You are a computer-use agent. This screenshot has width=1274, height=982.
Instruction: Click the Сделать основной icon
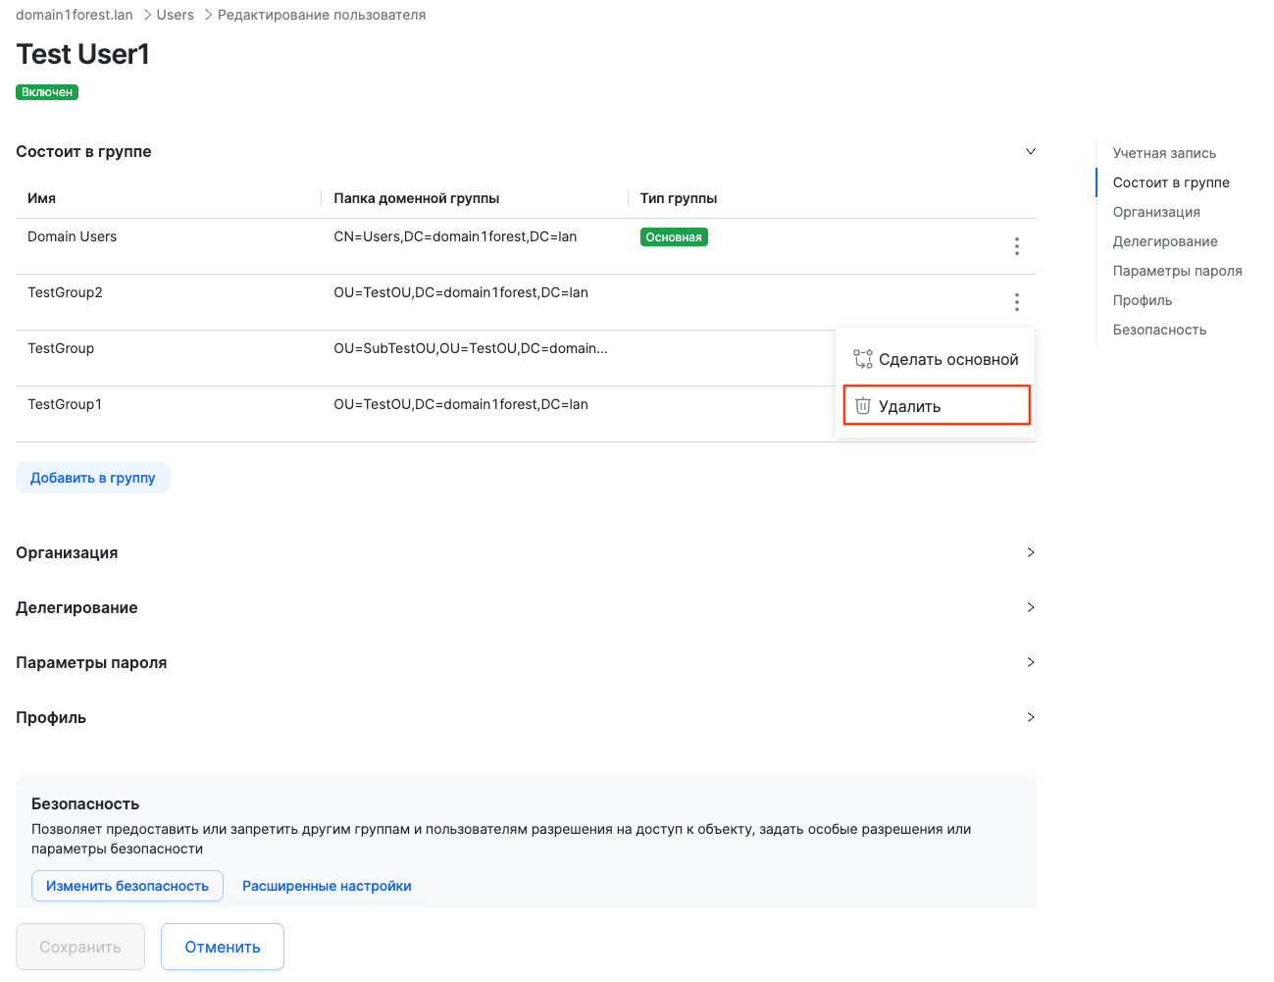point(863,359)
